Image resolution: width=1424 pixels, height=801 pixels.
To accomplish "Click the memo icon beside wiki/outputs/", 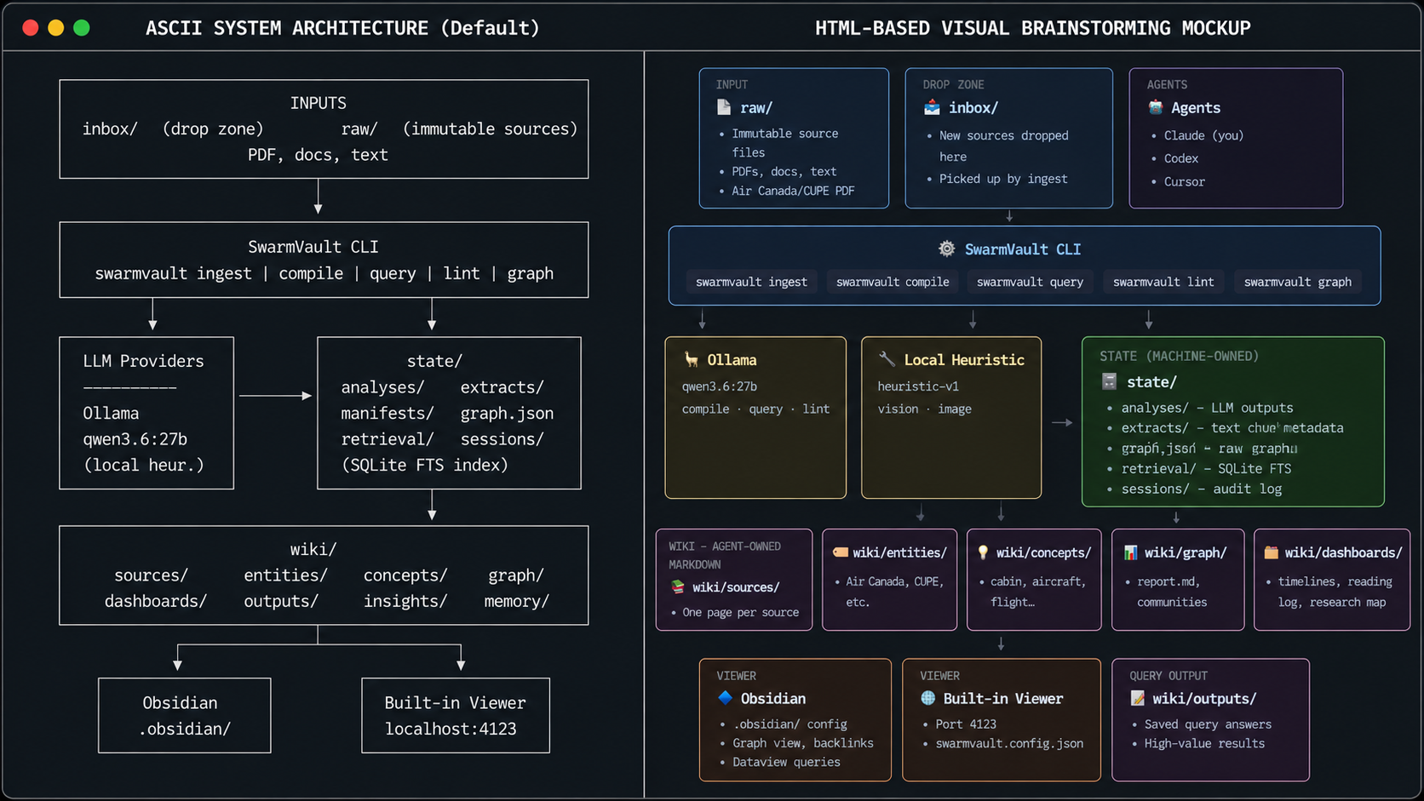I will [1138, 698].
